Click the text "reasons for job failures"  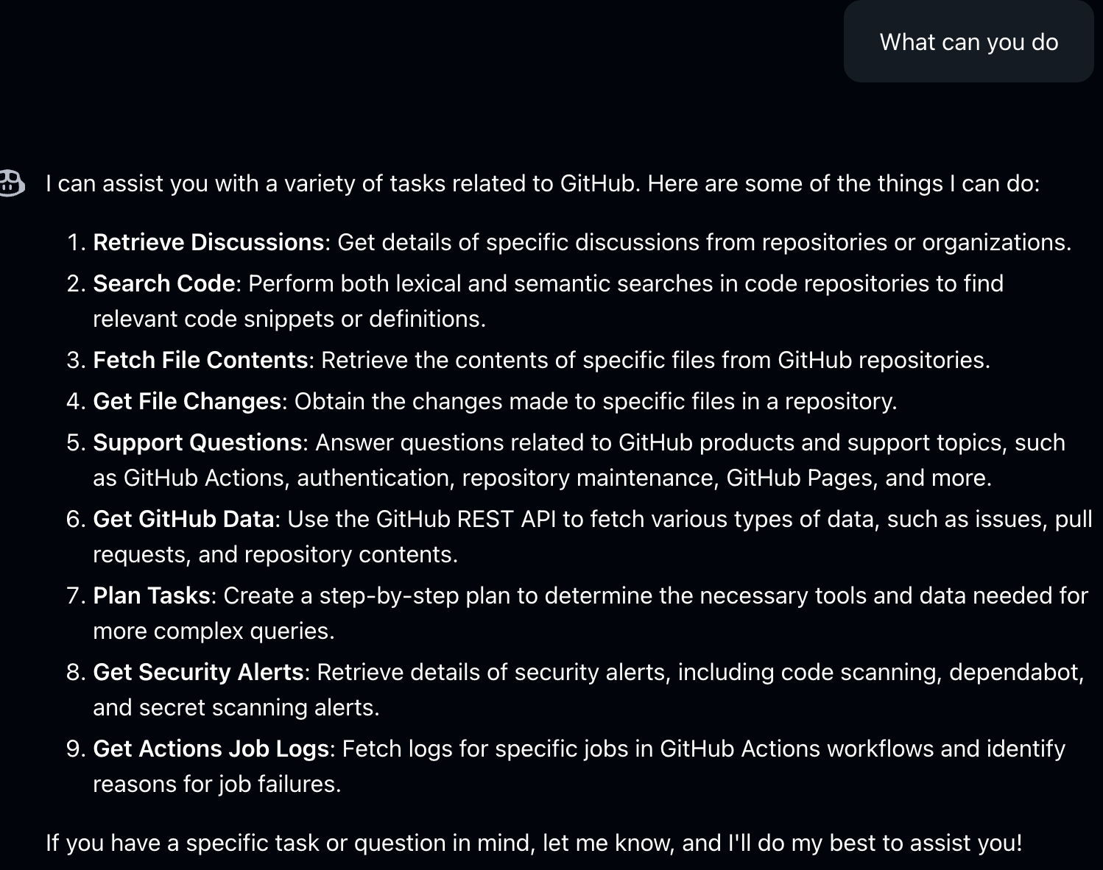coord(216,784)
